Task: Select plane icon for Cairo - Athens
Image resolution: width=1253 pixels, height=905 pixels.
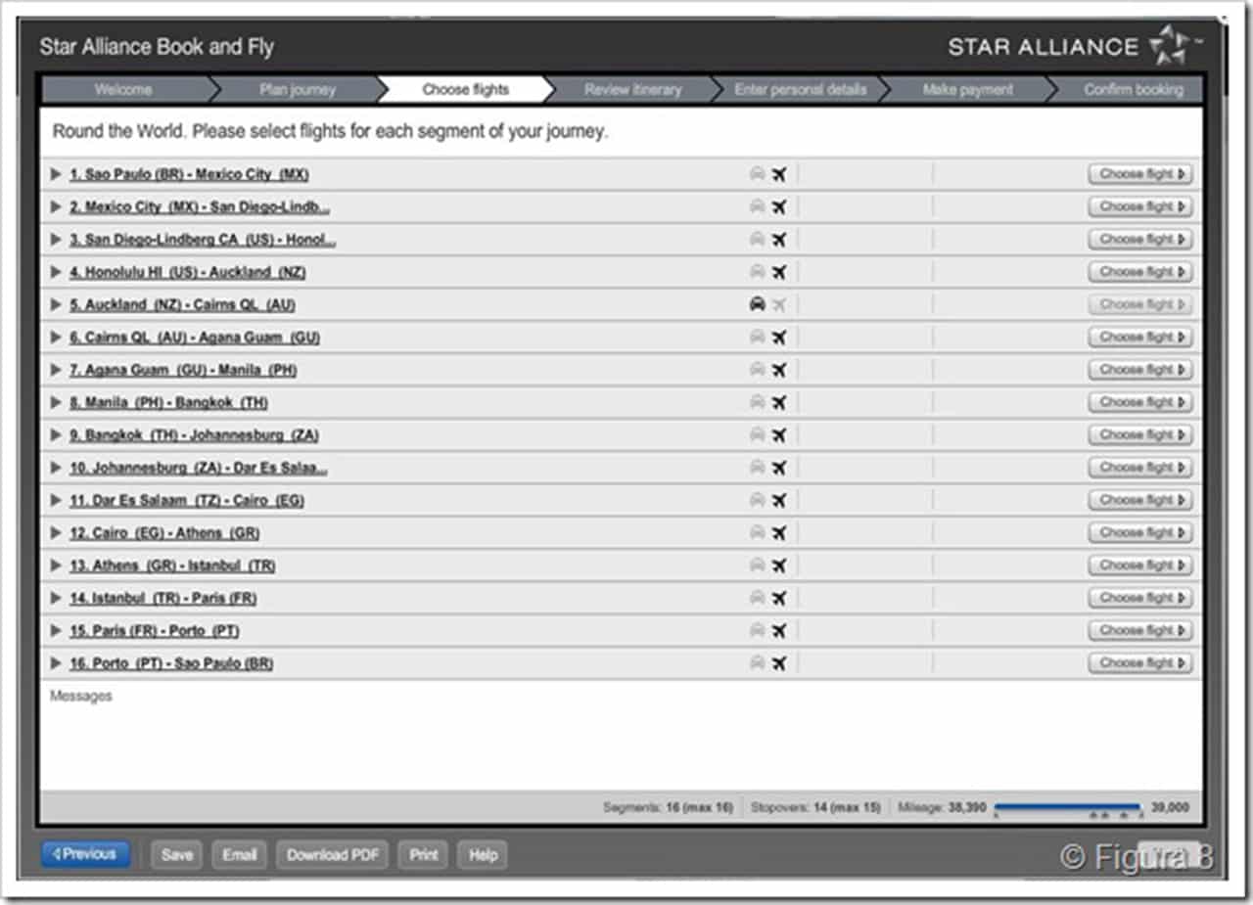Action: (x=779, y=533)
